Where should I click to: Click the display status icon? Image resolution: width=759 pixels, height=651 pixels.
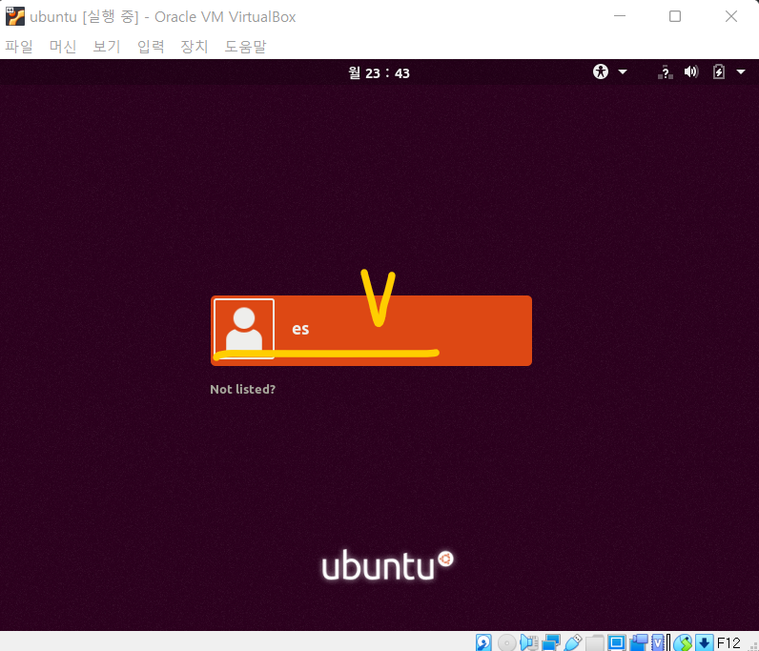617,642
